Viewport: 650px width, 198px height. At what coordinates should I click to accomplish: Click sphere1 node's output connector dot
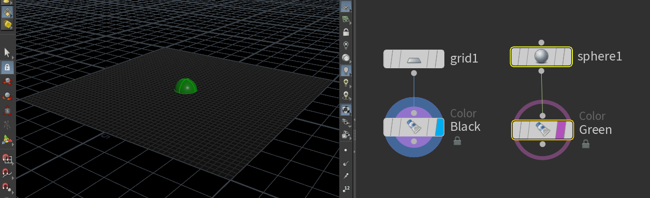[x=541, y=71]
